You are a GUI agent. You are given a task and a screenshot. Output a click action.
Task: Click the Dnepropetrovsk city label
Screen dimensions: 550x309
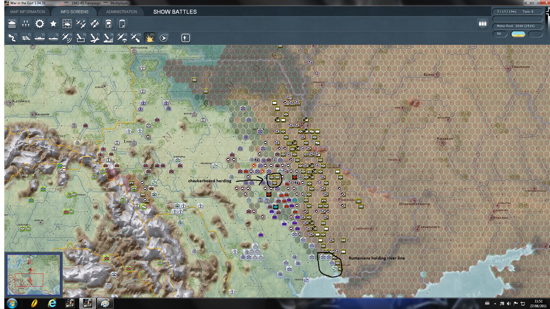point(415,204)
